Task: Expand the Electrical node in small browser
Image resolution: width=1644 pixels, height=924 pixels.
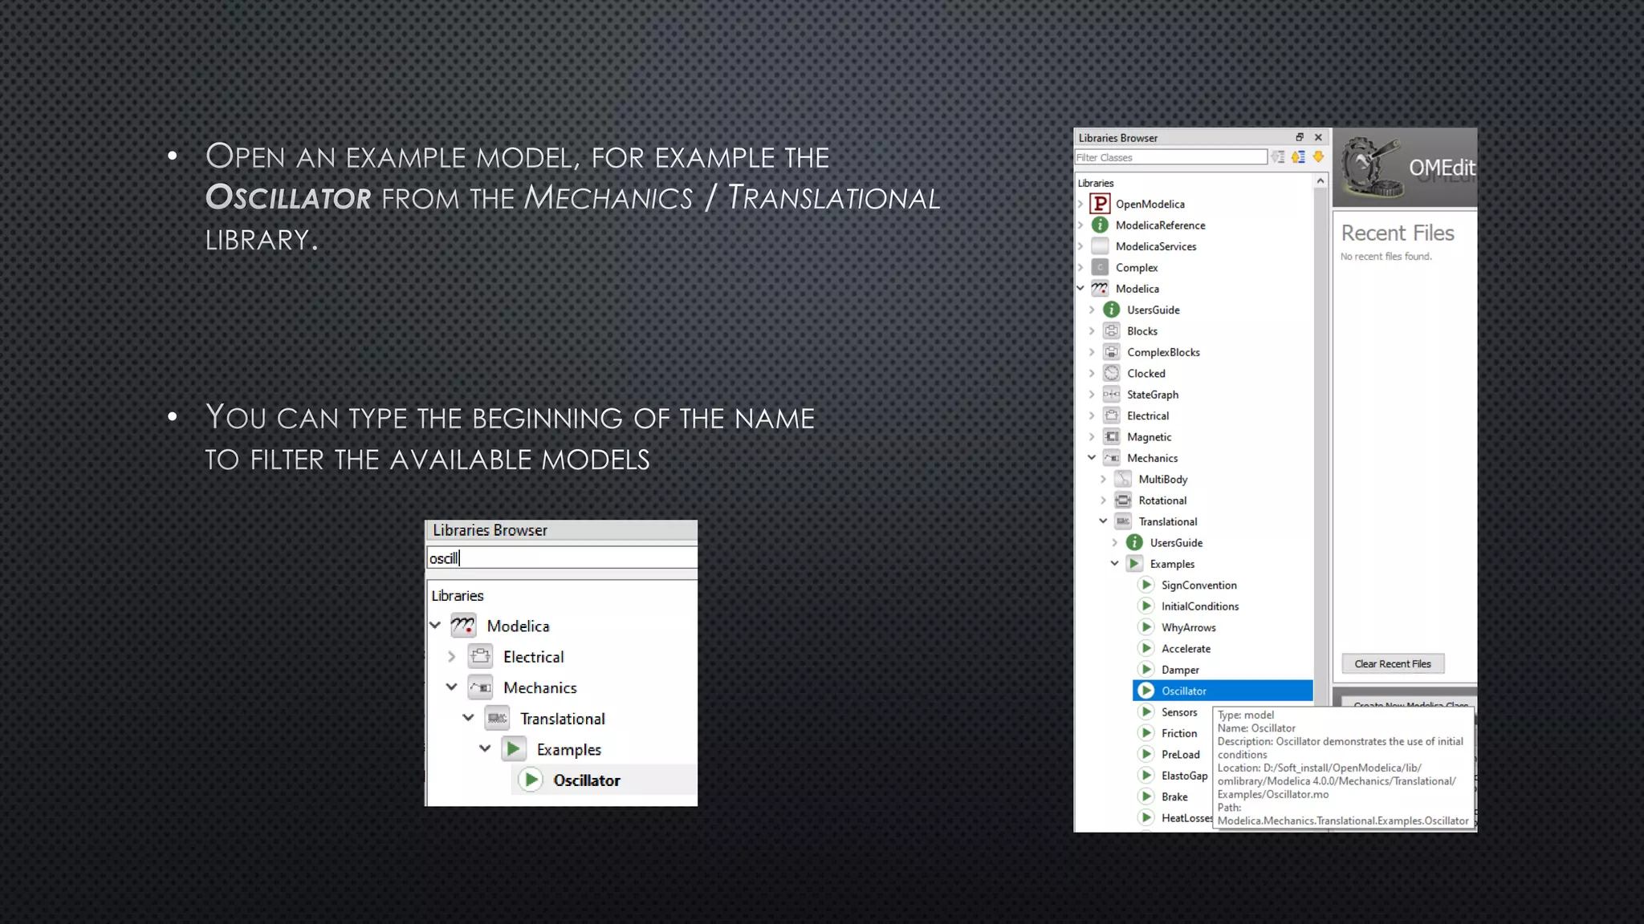Action: click(451, 657)
